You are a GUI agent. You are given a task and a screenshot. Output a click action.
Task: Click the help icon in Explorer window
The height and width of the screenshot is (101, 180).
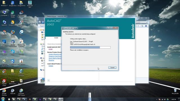coord(146,26)
